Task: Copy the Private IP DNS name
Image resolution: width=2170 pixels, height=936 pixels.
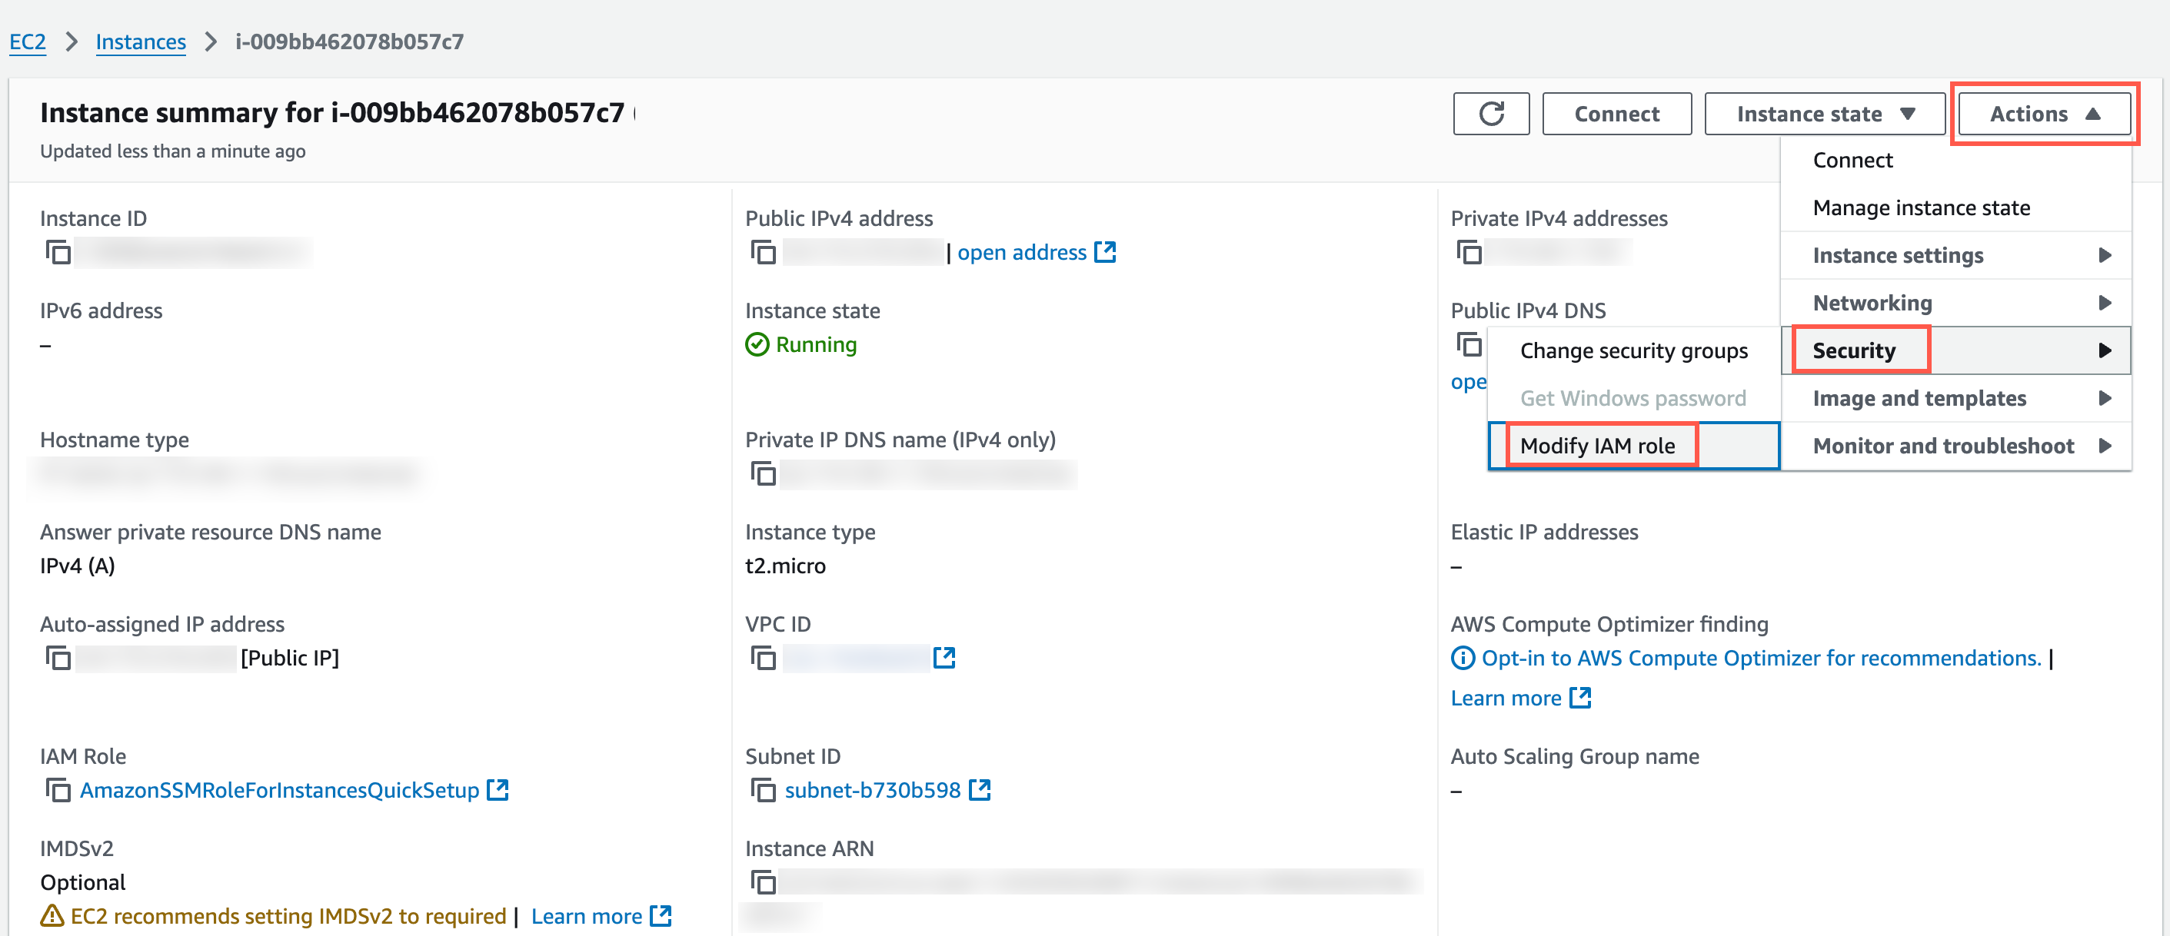Action: point(764,474)
